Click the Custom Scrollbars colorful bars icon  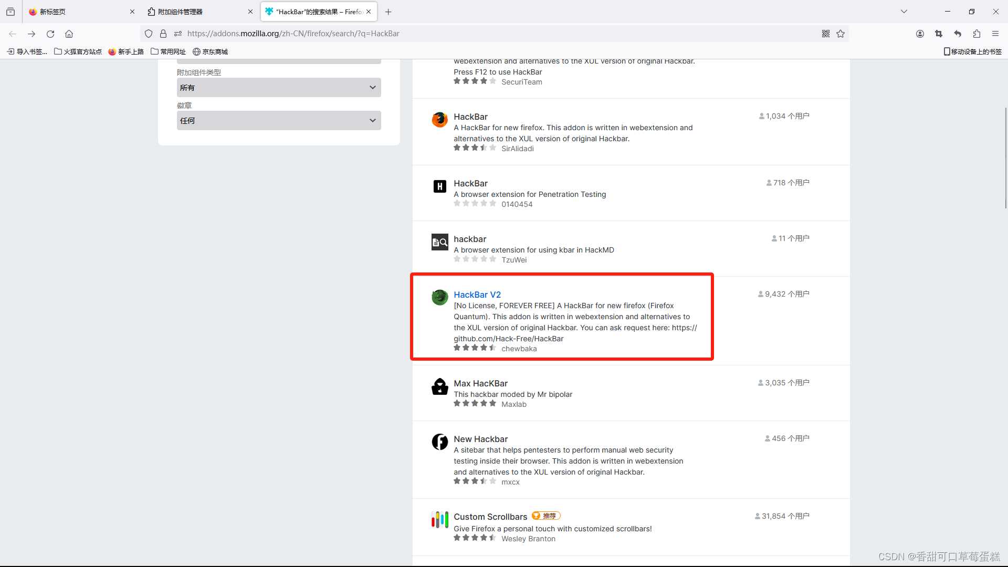click(440, 520)
